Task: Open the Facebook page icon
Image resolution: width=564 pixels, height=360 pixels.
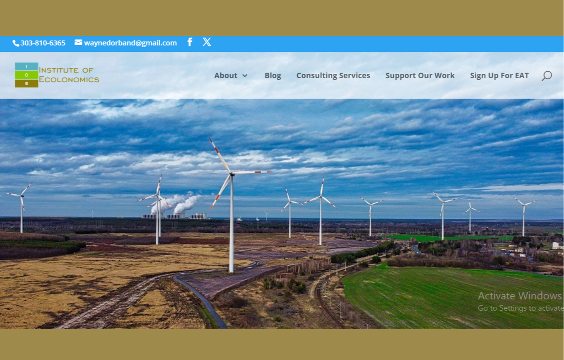Action: (190, 42)
